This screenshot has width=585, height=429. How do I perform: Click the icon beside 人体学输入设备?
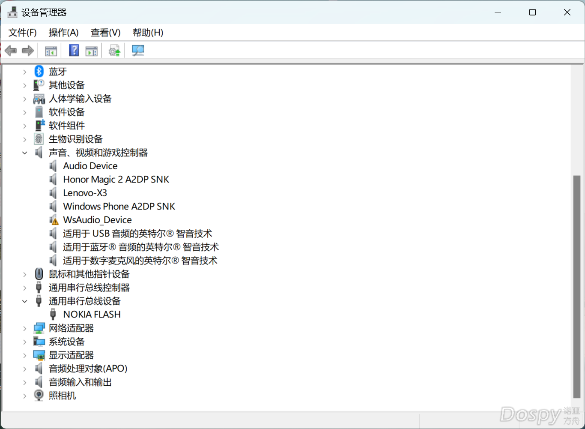click(x=39, y=99)
